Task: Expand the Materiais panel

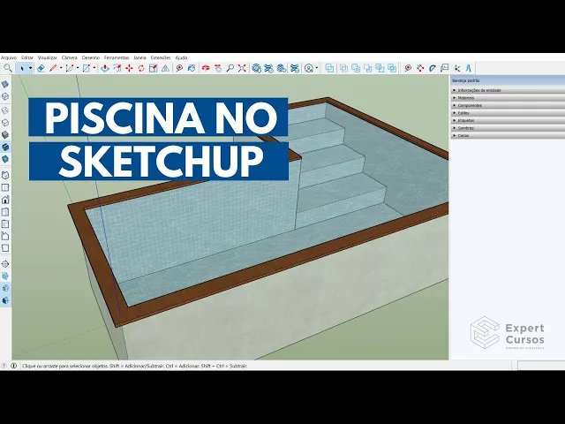Action: coord(508,98)
